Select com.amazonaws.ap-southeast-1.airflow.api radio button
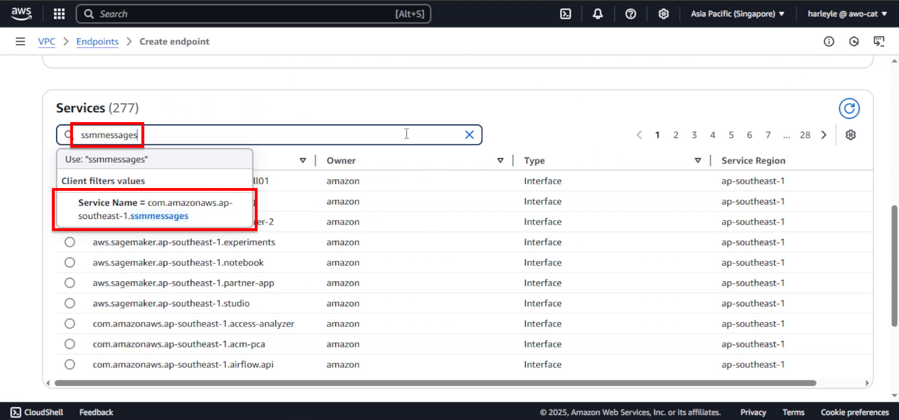 pyautogui.click(x=70, y=364)
